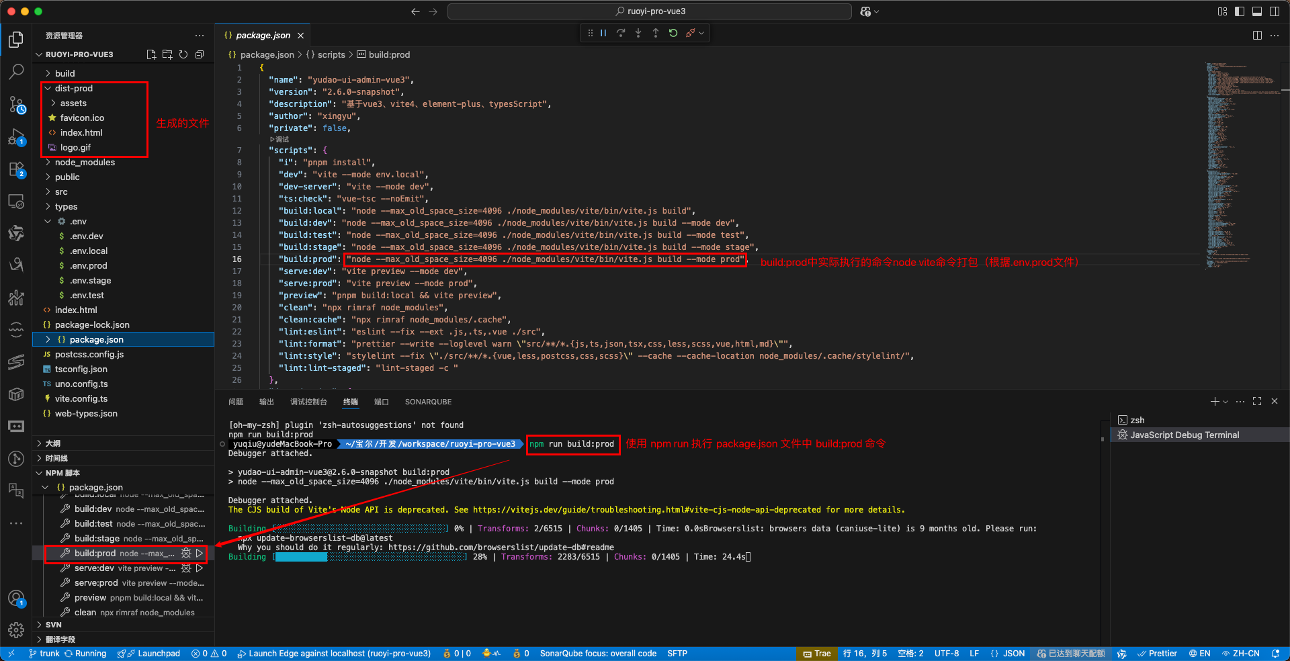
Task: Maximize the terminal panel size
Action: click(1257, 401)
